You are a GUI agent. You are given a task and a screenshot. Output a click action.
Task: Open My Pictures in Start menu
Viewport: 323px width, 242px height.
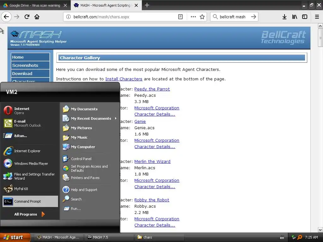point(89,128)
